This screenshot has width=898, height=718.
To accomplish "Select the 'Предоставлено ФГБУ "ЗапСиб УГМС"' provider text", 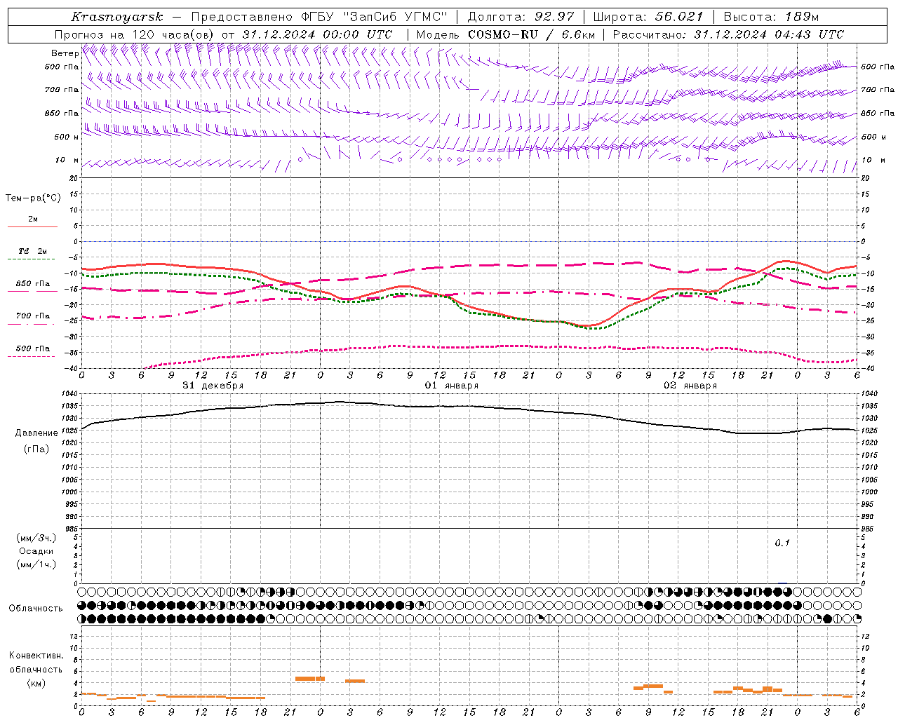I will (x=319, y=17).
